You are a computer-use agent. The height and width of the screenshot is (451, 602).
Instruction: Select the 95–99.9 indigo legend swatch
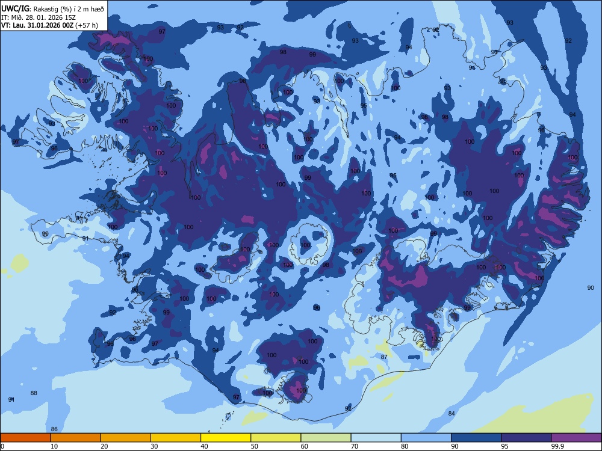[x=526, y=438]
